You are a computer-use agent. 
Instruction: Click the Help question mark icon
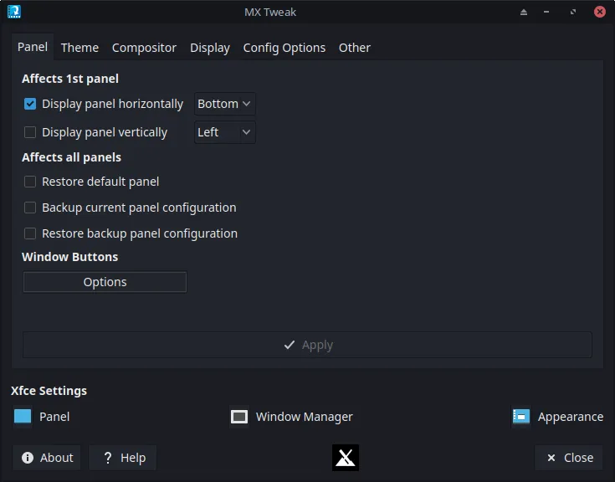point(108,458)
